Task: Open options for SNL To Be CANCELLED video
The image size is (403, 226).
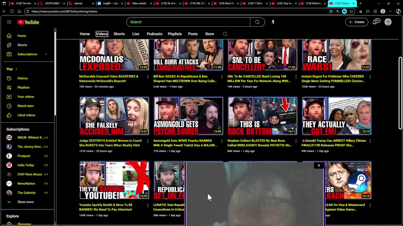Action: click(296, 77)
